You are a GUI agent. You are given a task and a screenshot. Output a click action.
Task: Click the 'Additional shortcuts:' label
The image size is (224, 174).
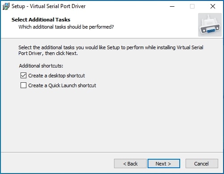pyautogui.click(x=41, y=66)
